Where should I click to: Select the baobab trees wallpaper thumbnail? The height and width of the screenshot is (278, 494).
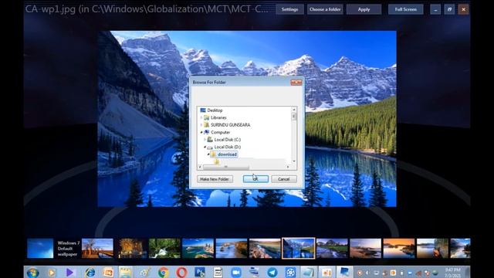point(97,249)
